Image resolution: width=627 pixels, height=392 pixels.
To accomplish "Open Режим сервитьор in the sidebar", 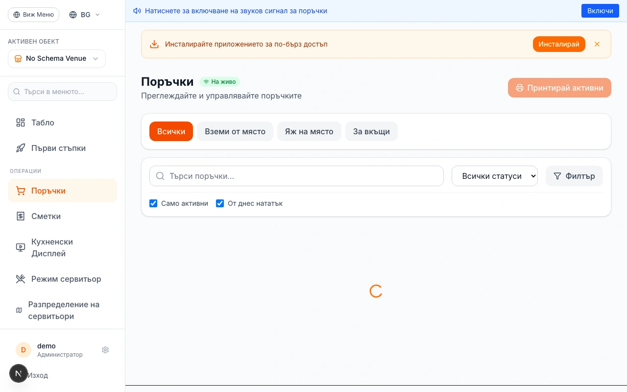I will pos(62,279).
